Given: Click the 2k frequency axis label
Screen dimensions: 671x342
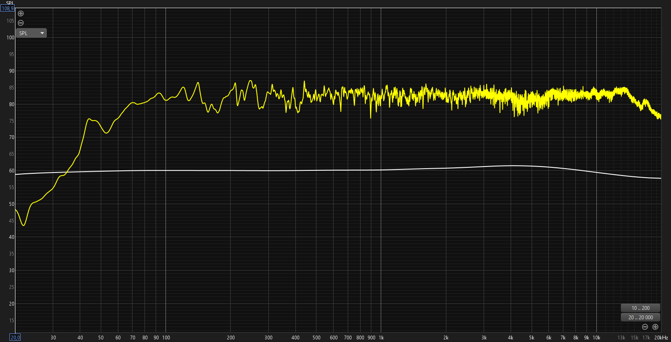Looking at the screenshot, I should (x=446, y=338).
